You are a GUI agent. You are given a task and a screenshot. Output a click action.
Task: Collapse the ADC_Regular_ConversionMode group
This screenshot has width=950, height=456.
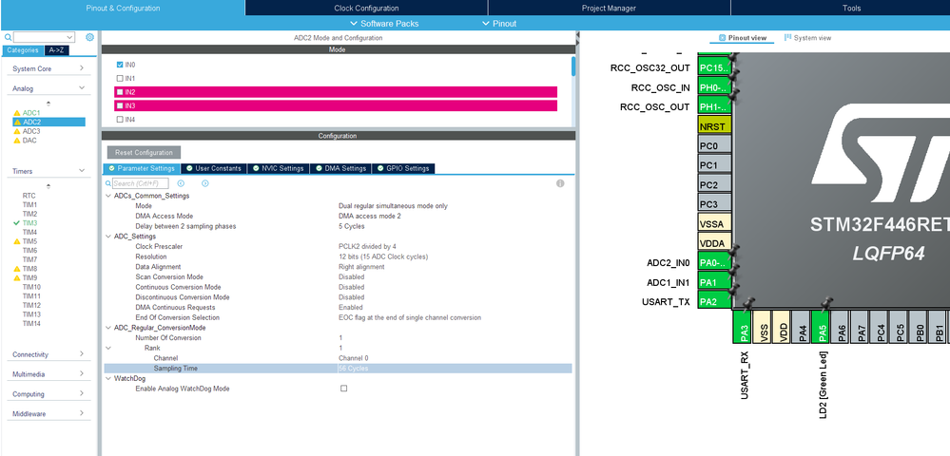tap(108, 328)
